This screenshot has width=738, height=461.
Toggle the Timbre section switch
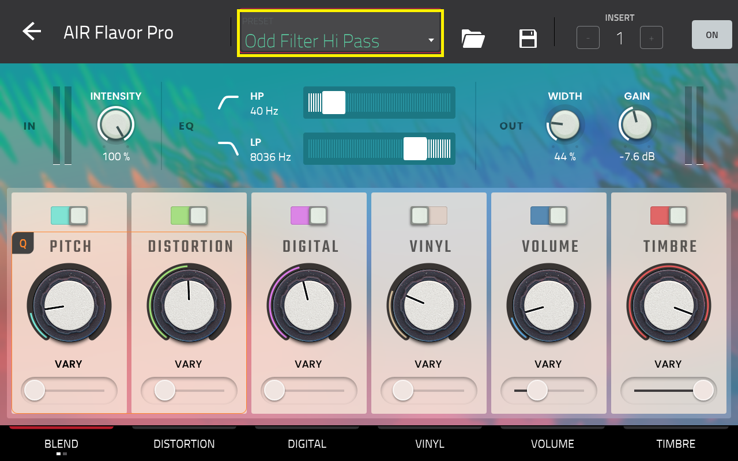[669, 216]
